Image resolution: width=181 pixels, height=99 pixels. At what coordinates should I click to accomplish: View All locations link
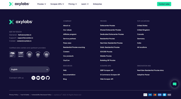(x=142, y=47)
